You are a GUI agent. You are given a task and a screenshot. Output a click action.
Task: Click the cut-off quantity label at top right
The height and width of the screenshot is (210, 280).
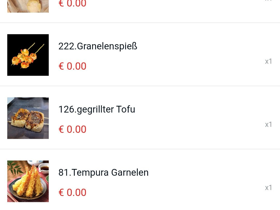268,1
